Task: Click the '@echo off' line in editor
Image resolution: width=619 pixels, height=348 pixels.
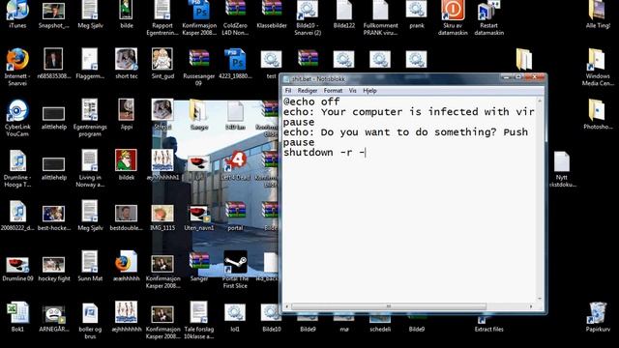Action: [x=311, y=101]
